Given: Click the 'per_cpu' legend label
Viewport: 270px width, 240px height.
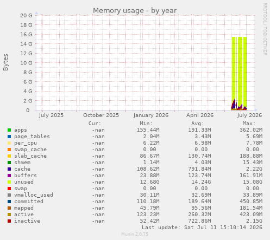Looking at the screenshot, I should point(26,143).
